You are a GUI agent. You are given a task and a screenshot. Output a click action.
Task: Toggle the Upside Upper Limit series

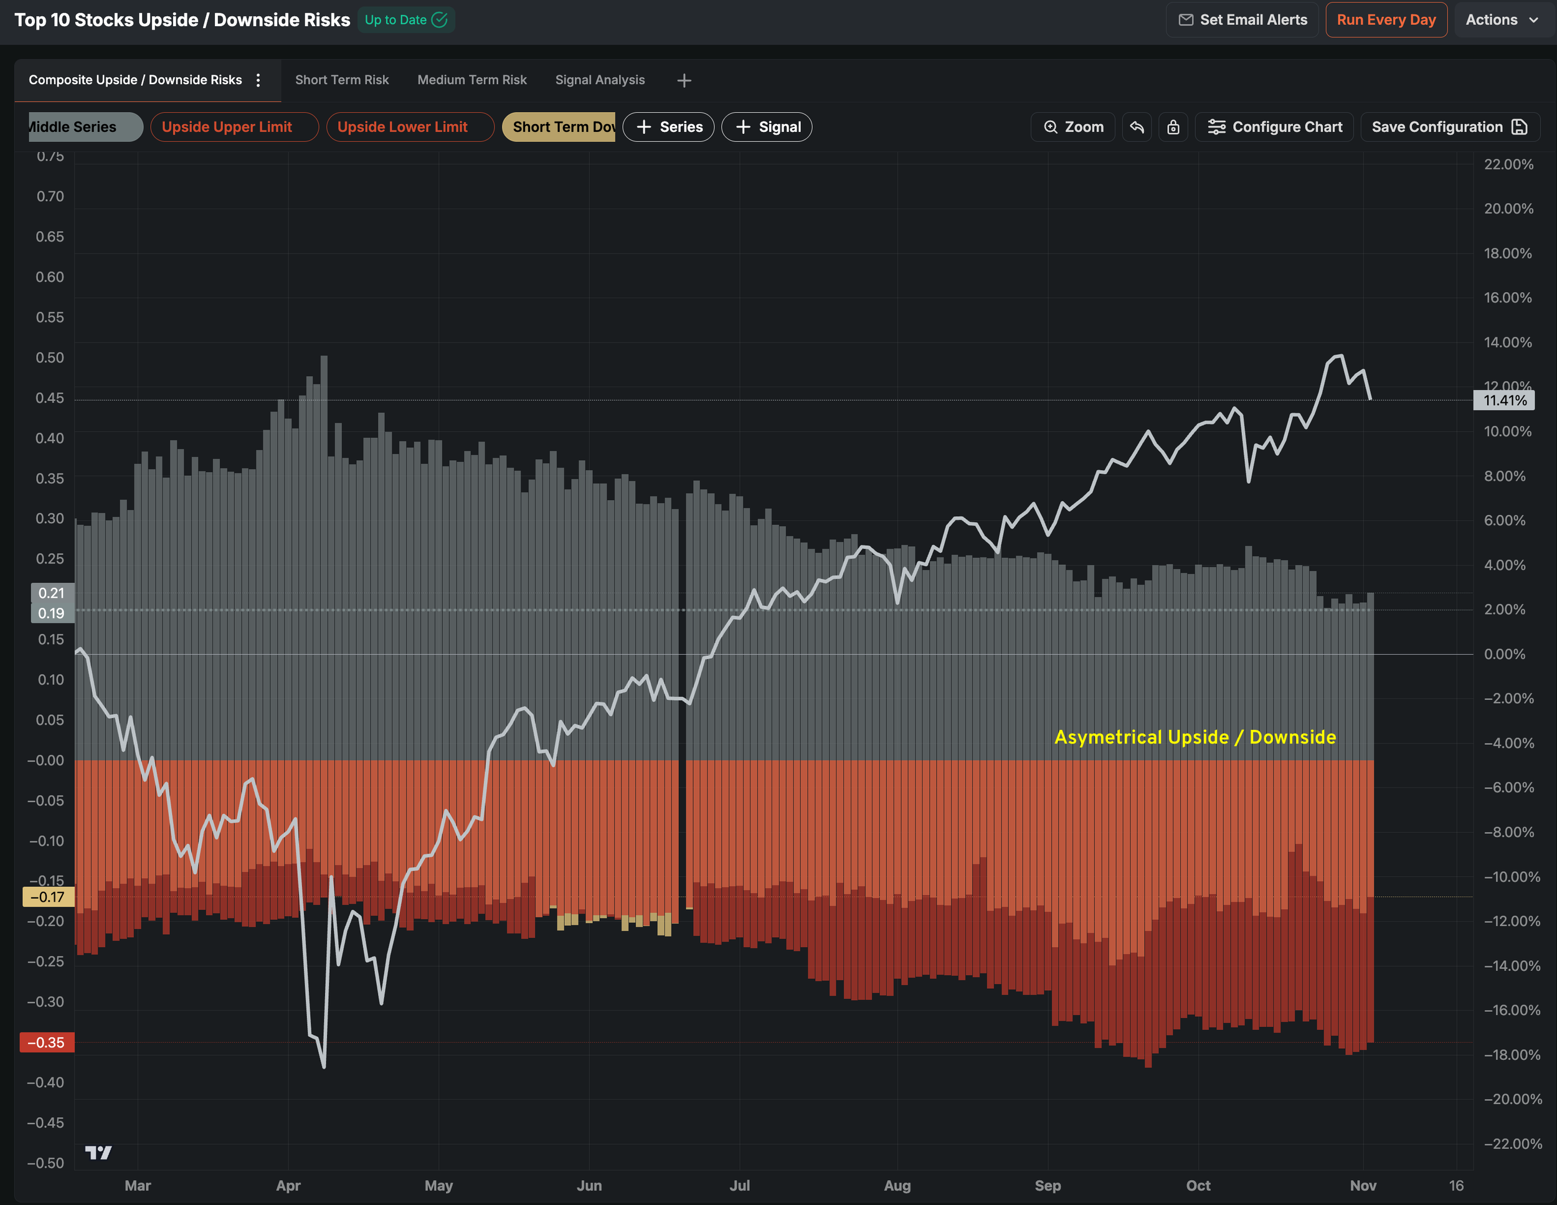[x=234, y=127]
